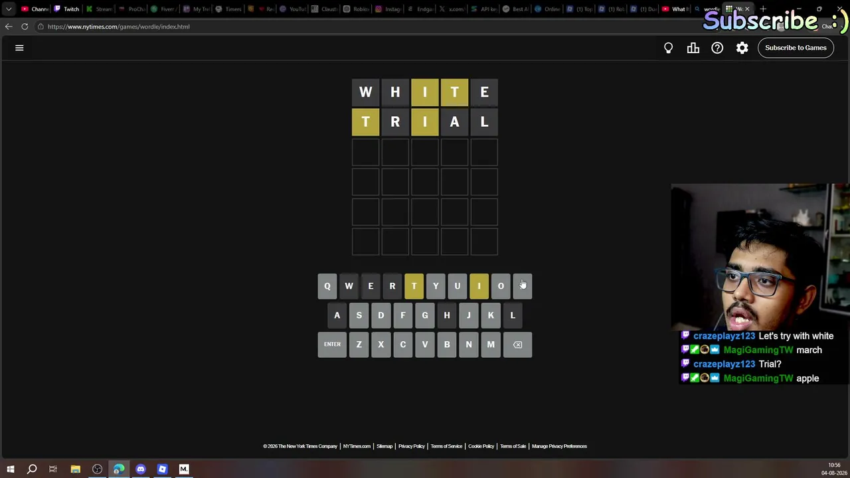Tap the H key on the Wordle keyboard

(447, 315)
